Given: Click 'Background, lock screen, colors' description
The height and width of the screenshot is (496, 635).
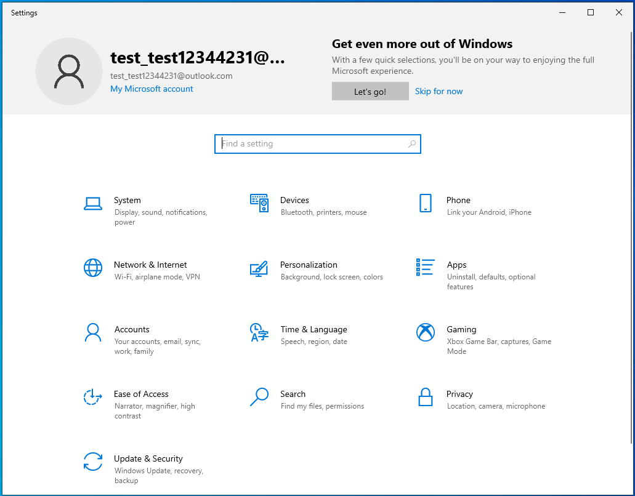Looking at the screenshot, I should (x=332, y=277).
